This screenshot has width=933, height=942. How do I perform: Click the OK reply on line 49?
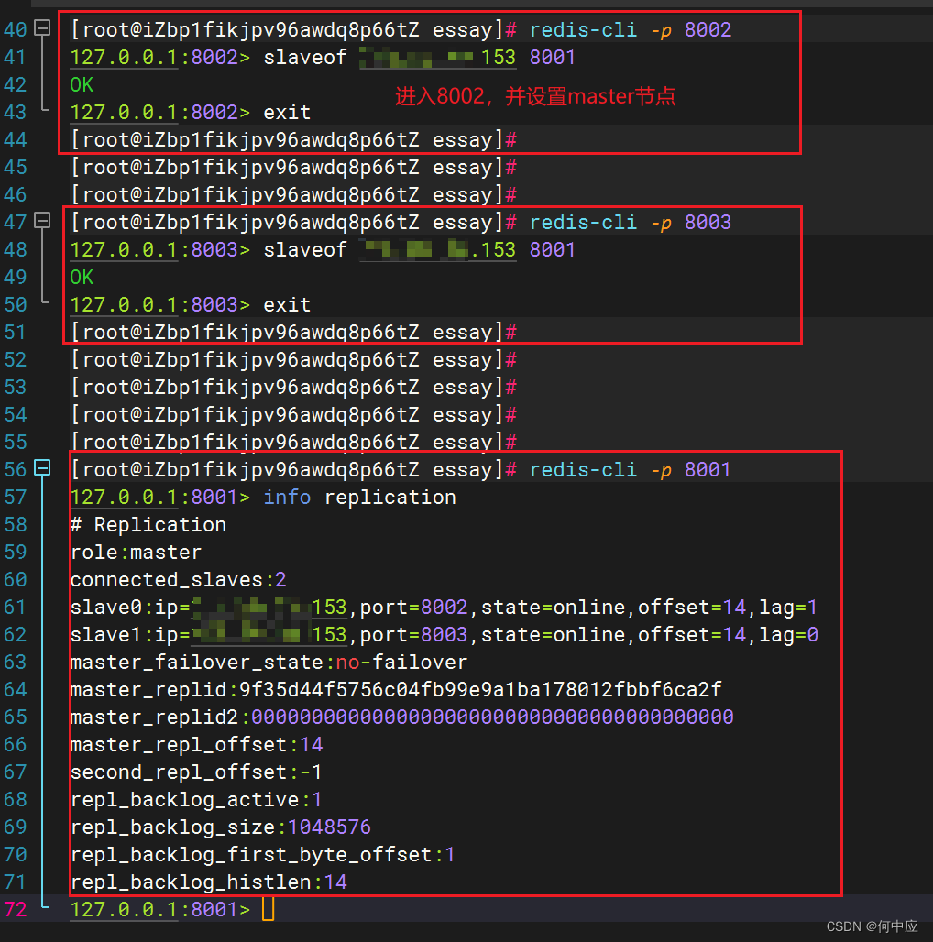pos(82,277)
